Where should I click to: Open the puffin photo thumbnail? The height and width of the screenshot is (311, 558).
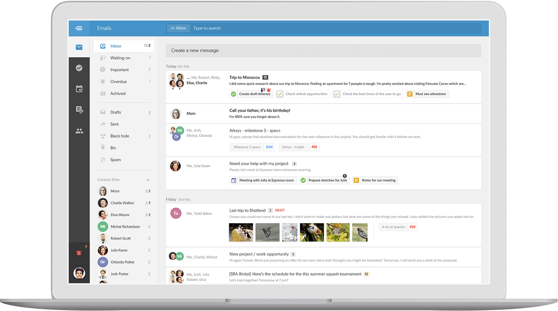point(312,233)
